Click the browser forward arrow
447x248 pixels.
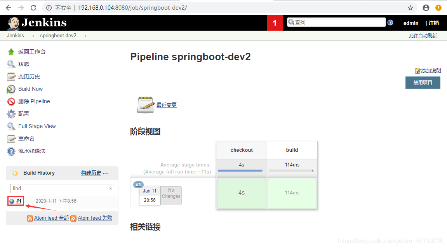[21, 8]
